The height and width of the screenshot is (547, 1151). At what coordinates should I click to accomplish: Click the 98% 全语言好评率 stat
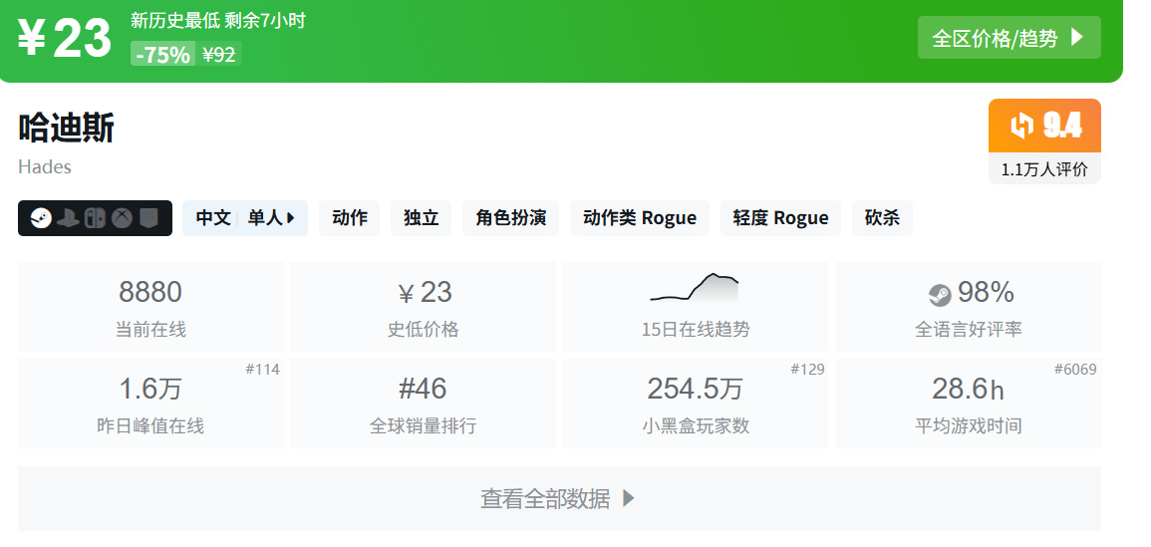point(969,307)
